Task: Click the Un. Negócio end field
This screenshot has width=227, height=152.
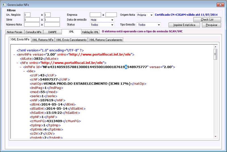Action: click(47, 15)
